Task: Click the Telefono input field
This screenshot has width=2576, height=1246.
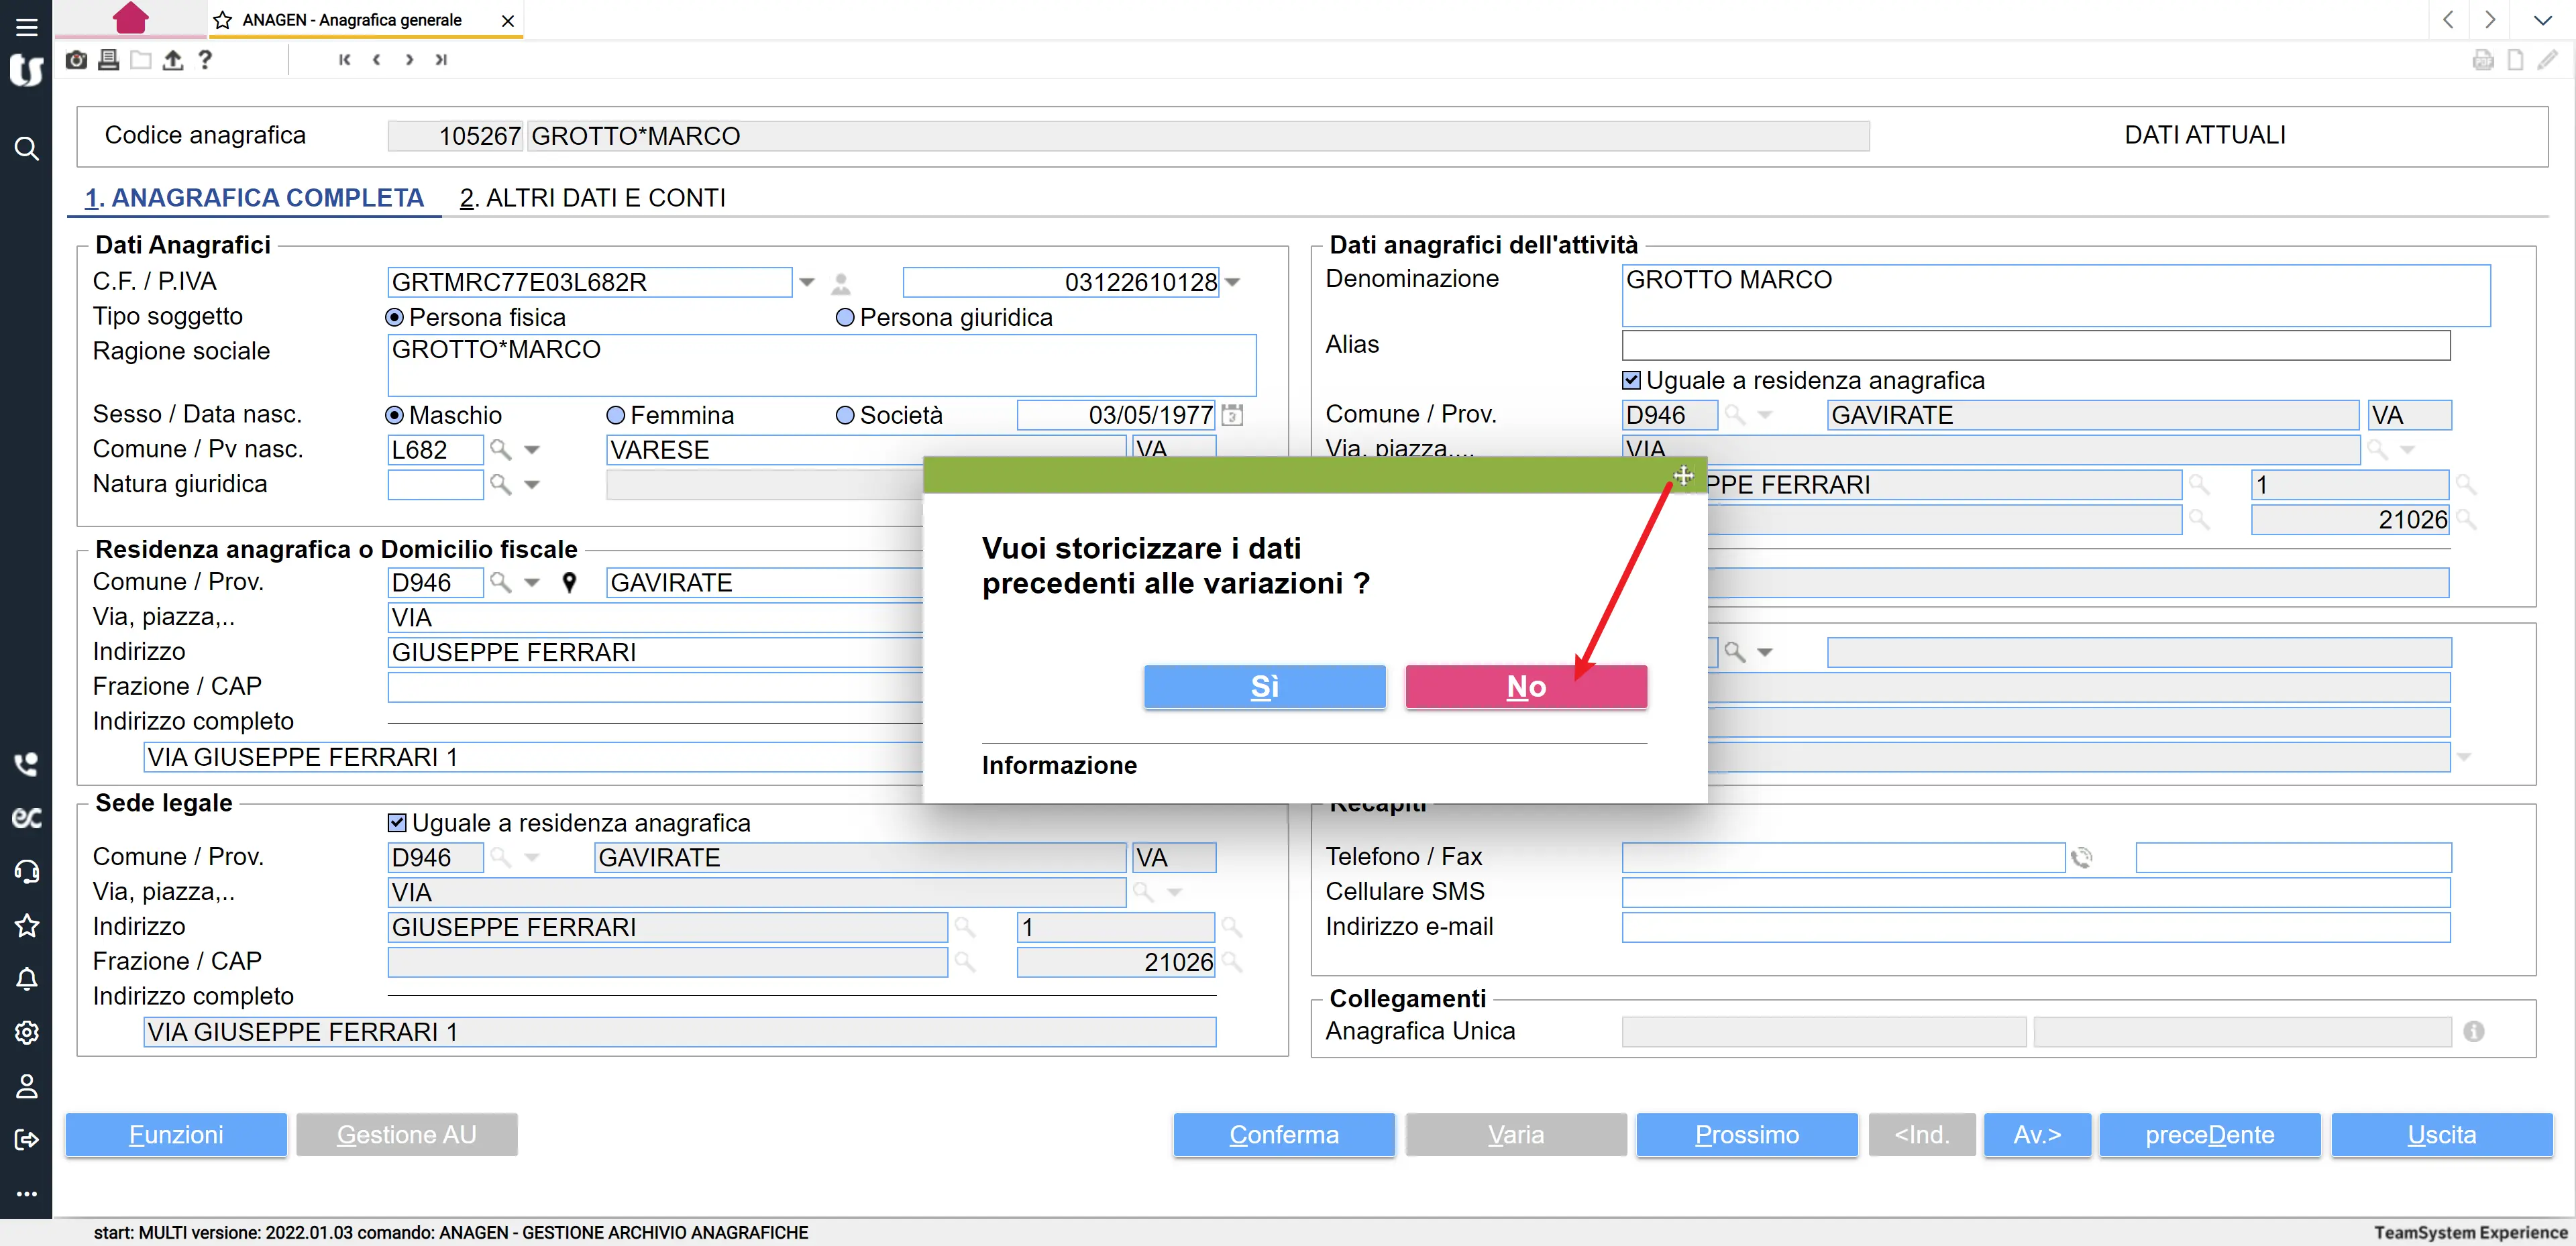Action: (x=1842, y=857)
